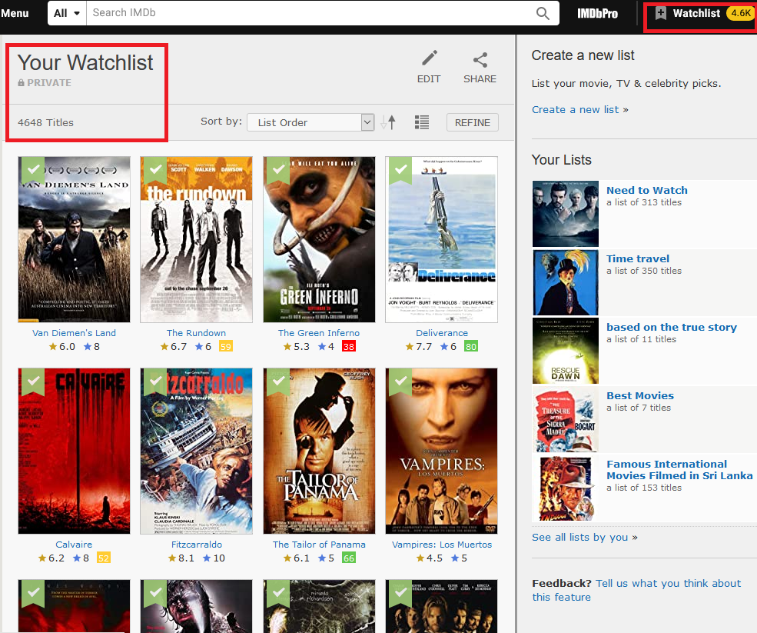This screenshot has width=757, height=633.
Task: Toggle watchlist ribbon on Deliverance poster
Action: pyautogui.click(x=400, y=170)
